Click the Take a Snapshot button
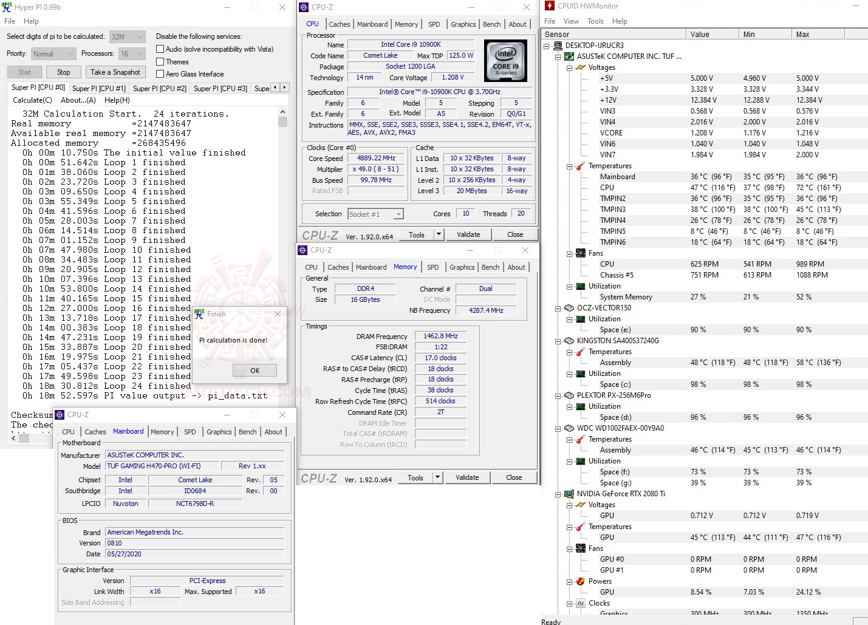This screenshot has width=868, height=625. [115, 72]
